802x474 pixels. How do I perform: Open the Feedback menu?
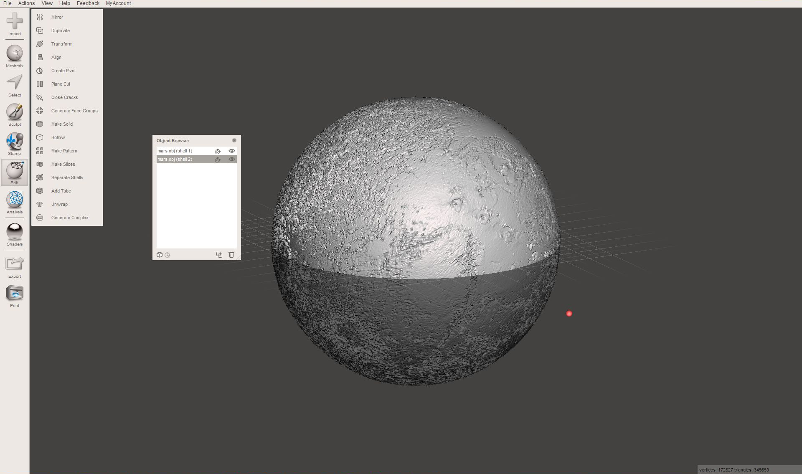[88, 3]
